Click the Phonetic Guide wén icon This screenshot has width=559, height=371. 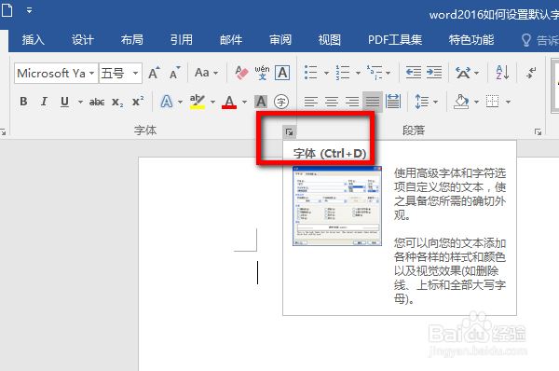(262, 73)
